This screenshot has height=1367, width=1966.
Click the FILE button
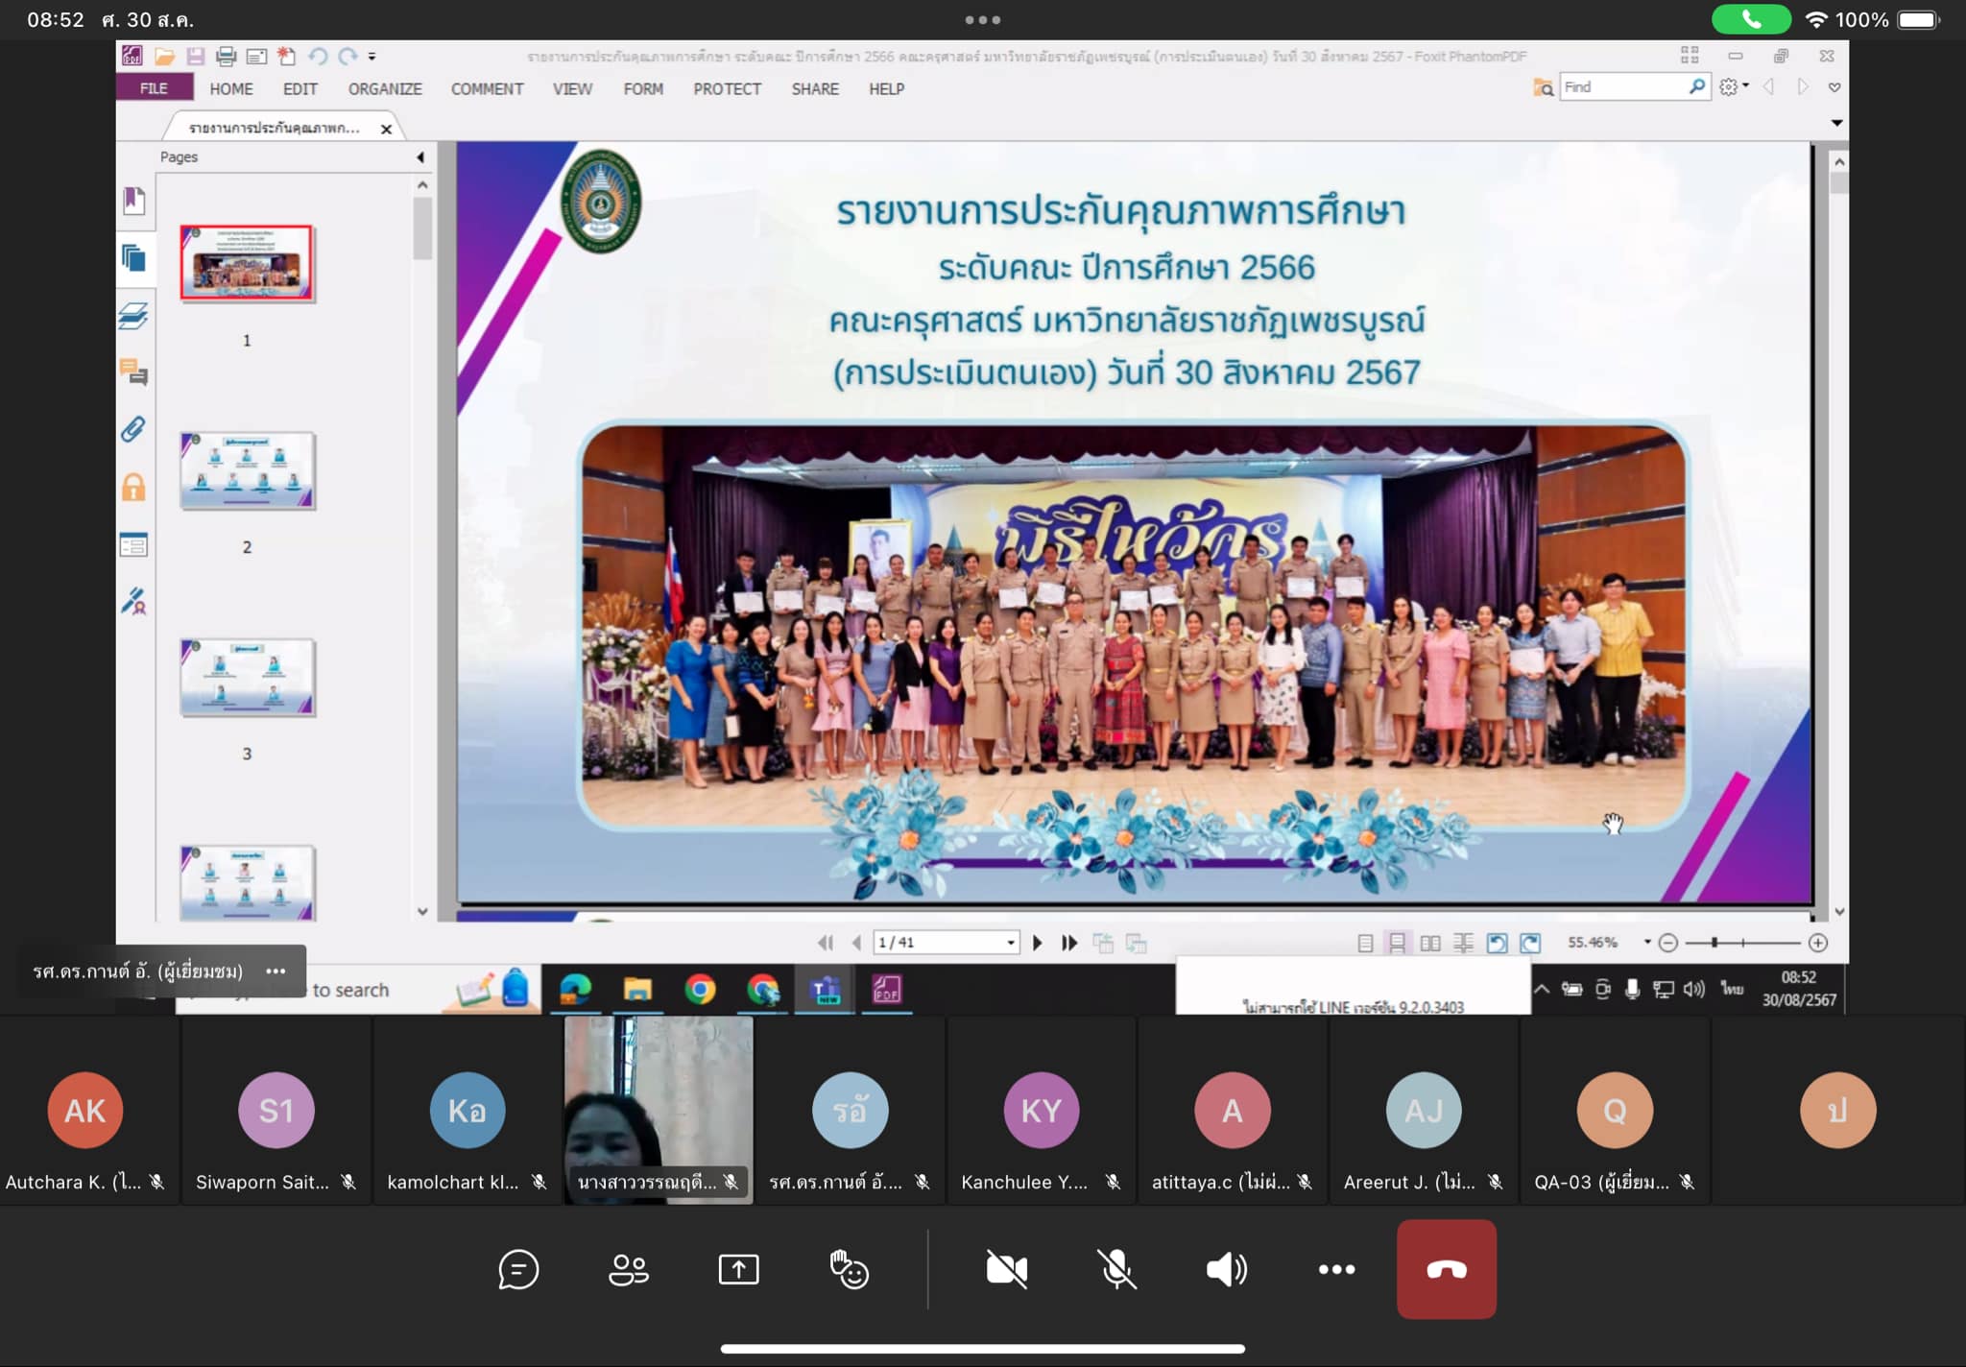[154, 88]
